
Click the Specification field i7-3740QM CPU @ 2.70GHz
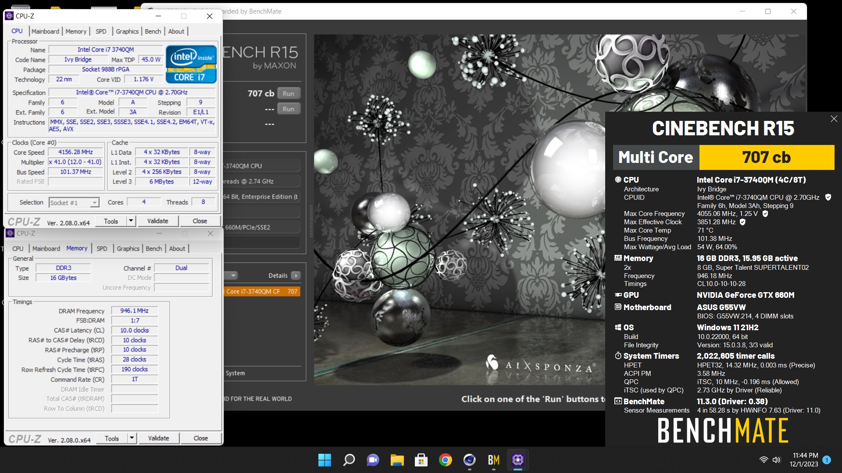[x=132, y=93]
